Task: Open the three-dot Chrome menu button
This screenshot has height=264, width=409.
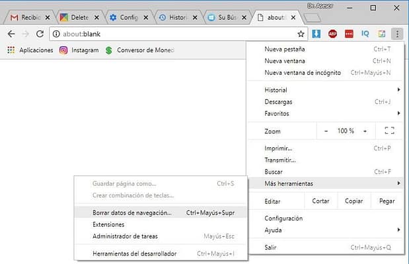Action: click(x=397, y=34)
